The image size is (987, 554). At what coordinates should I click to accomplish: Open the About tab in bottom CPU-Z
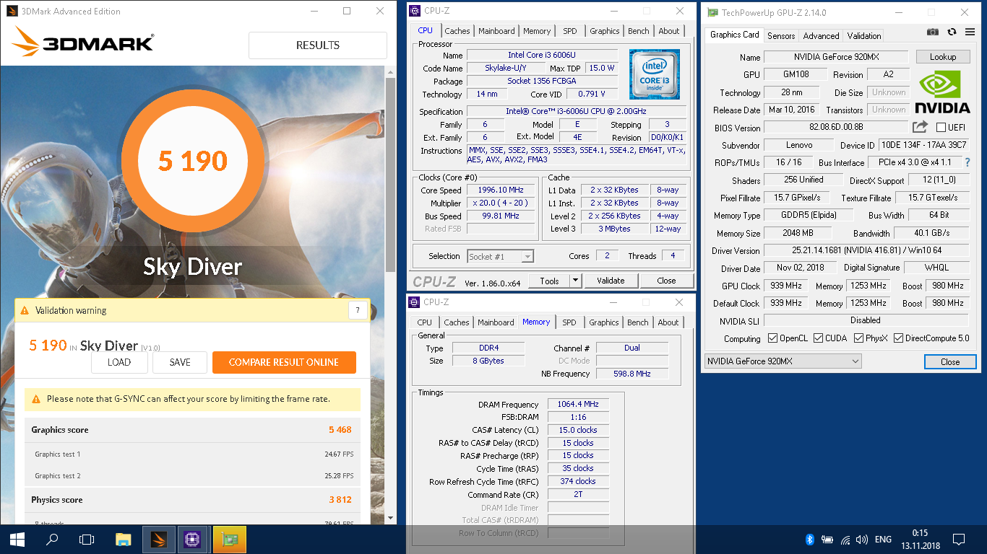668,322
